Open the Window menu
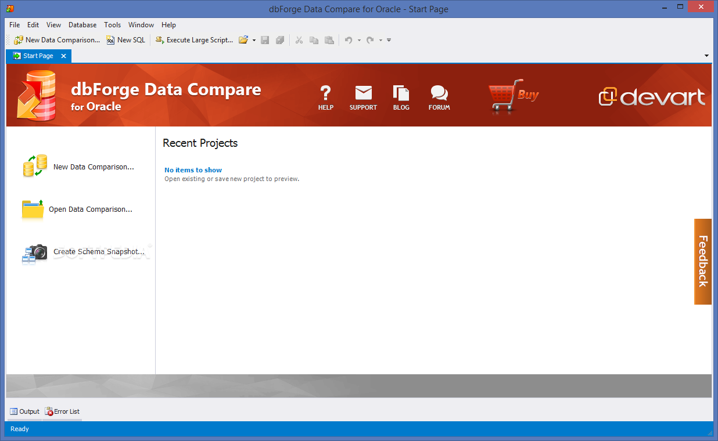 pyautogui.click(x=141, y=25)
